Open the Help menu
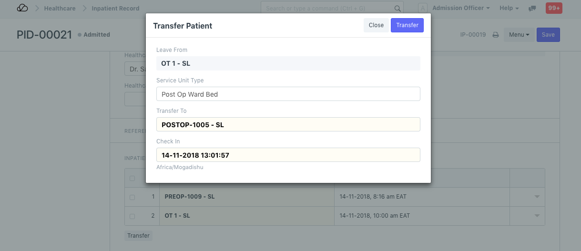 509,8
